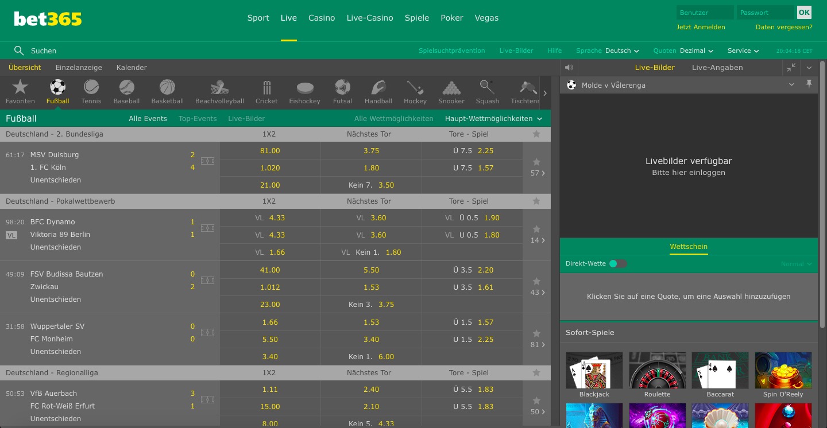Screen dimensions: 827x428
Task: Favorite the VfB Auerbach match star
Action: pos(536,400)
